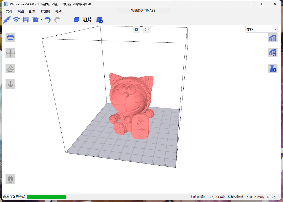Viewport: 283px width, 202px height.
Task: Open the 配置 menu
Action: (x=32, y=11)
